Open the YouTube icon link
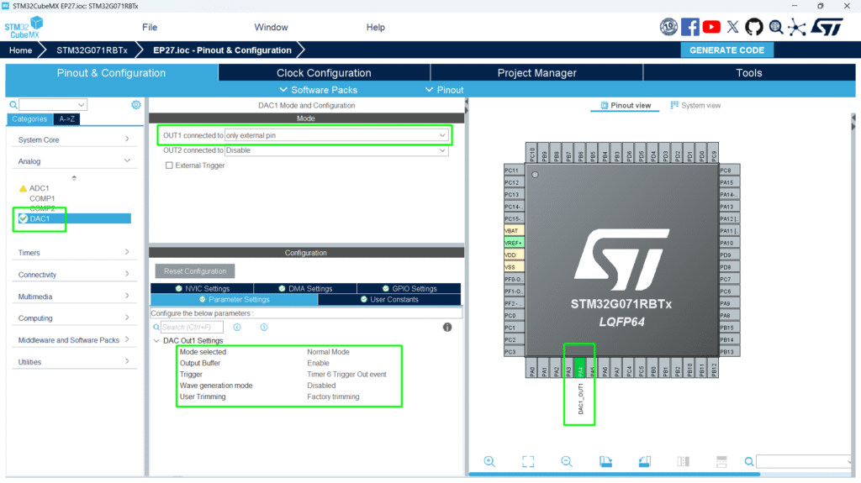The width and height of the screenshot is (861, 483). point(711,27)
